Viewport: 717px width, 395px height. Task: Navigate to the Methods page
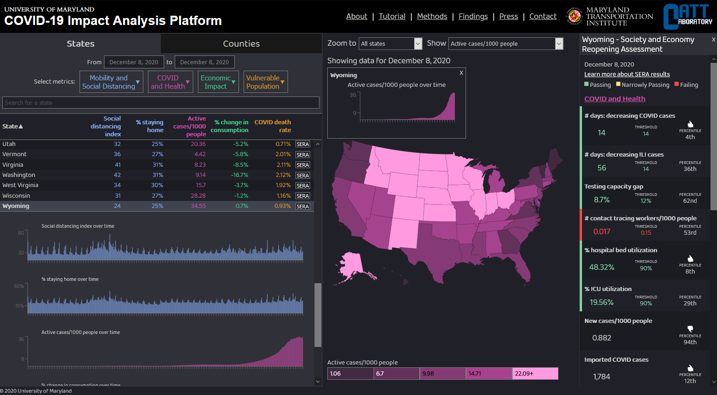(x=432, y=16)
